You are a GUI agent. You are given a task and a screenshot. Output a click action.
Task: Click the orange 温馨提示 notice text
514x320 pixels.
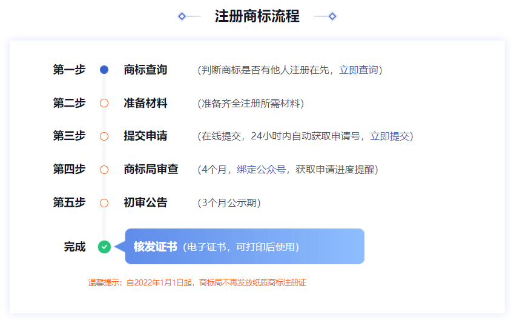(197, 282)
